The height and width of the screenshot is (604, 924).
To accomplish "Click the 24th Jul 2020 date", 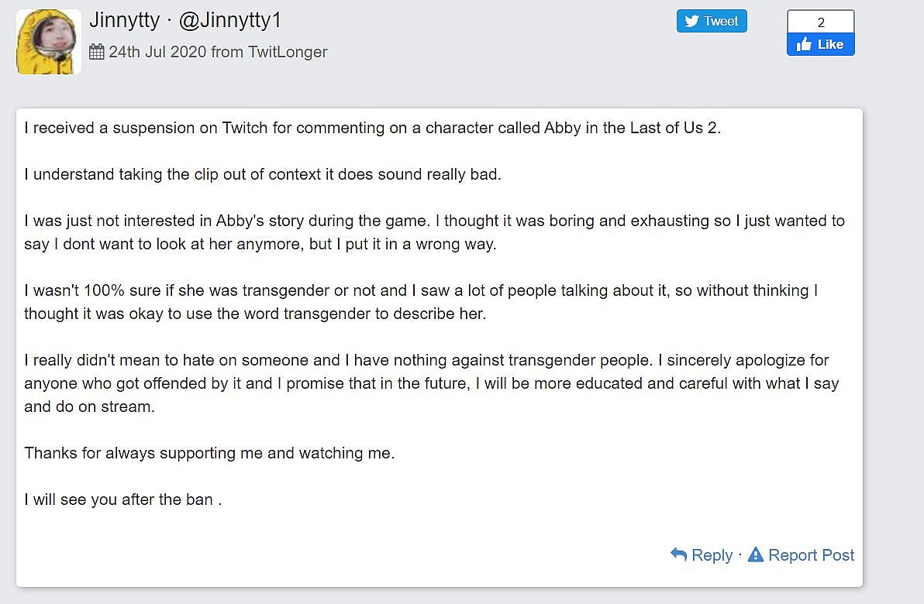I will coord(157,52).
